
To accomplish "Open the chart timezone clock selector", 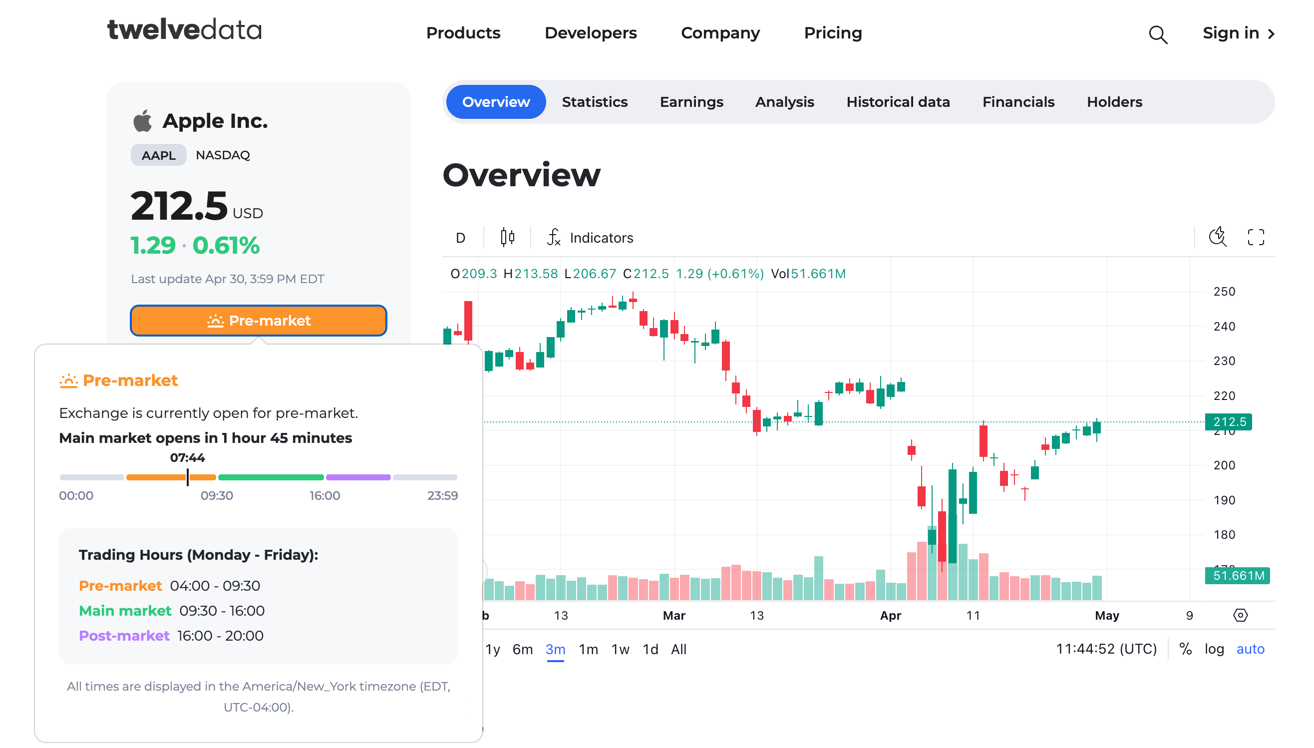I will pos(1106,649).
